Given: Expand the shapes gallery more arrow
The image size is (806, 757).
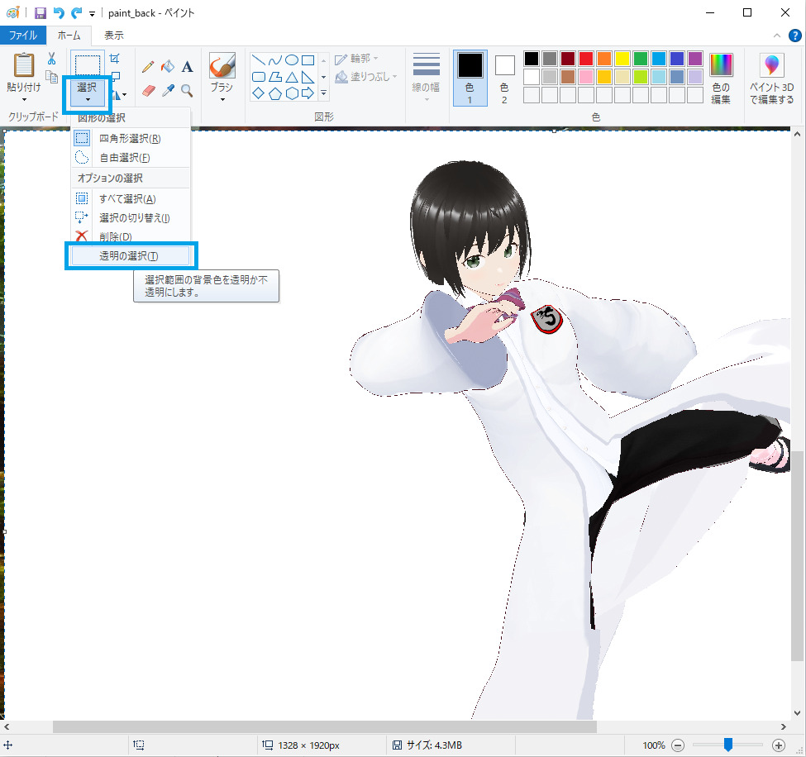Looking at the screenshot, I should click(323, 93).
